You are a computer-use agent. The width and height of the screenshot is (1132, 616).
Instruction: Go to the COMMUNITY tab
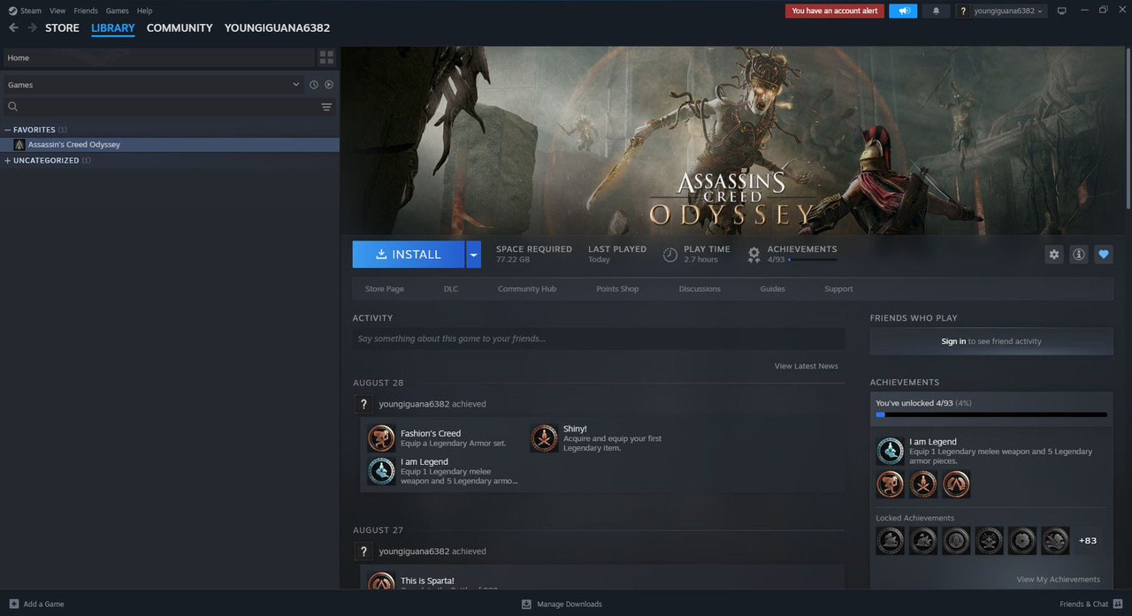coord(180,27)
